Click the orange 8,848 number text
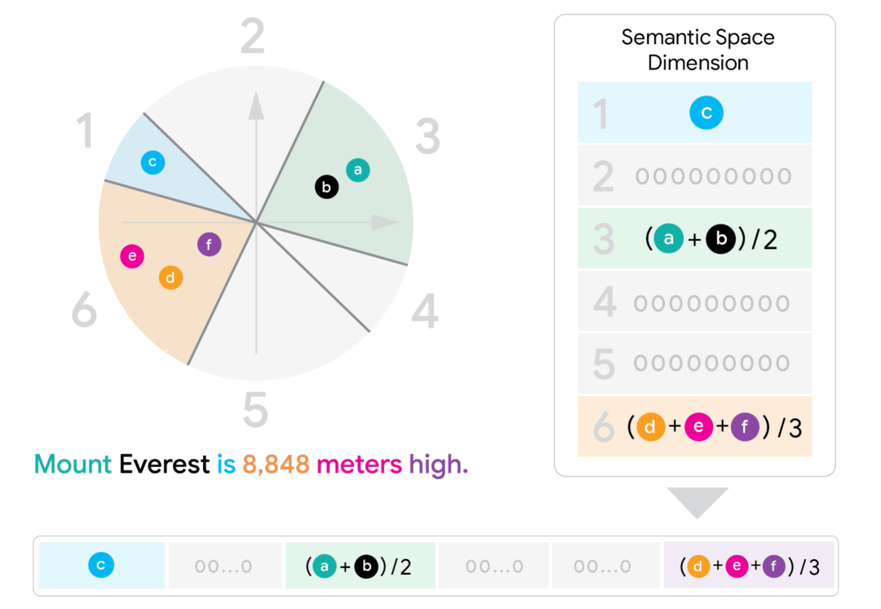The width and height of the screenshot is (881, 609). [x=276, y=465]
